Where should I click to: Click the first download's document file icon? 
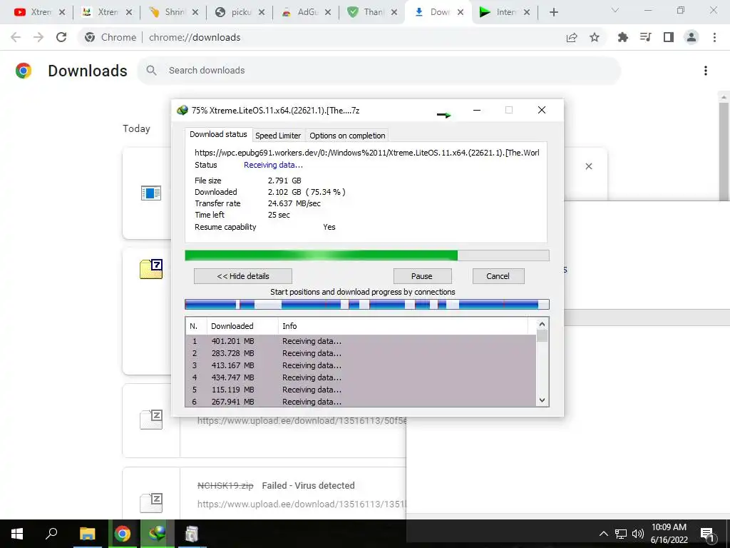click(x=151, y=193)
